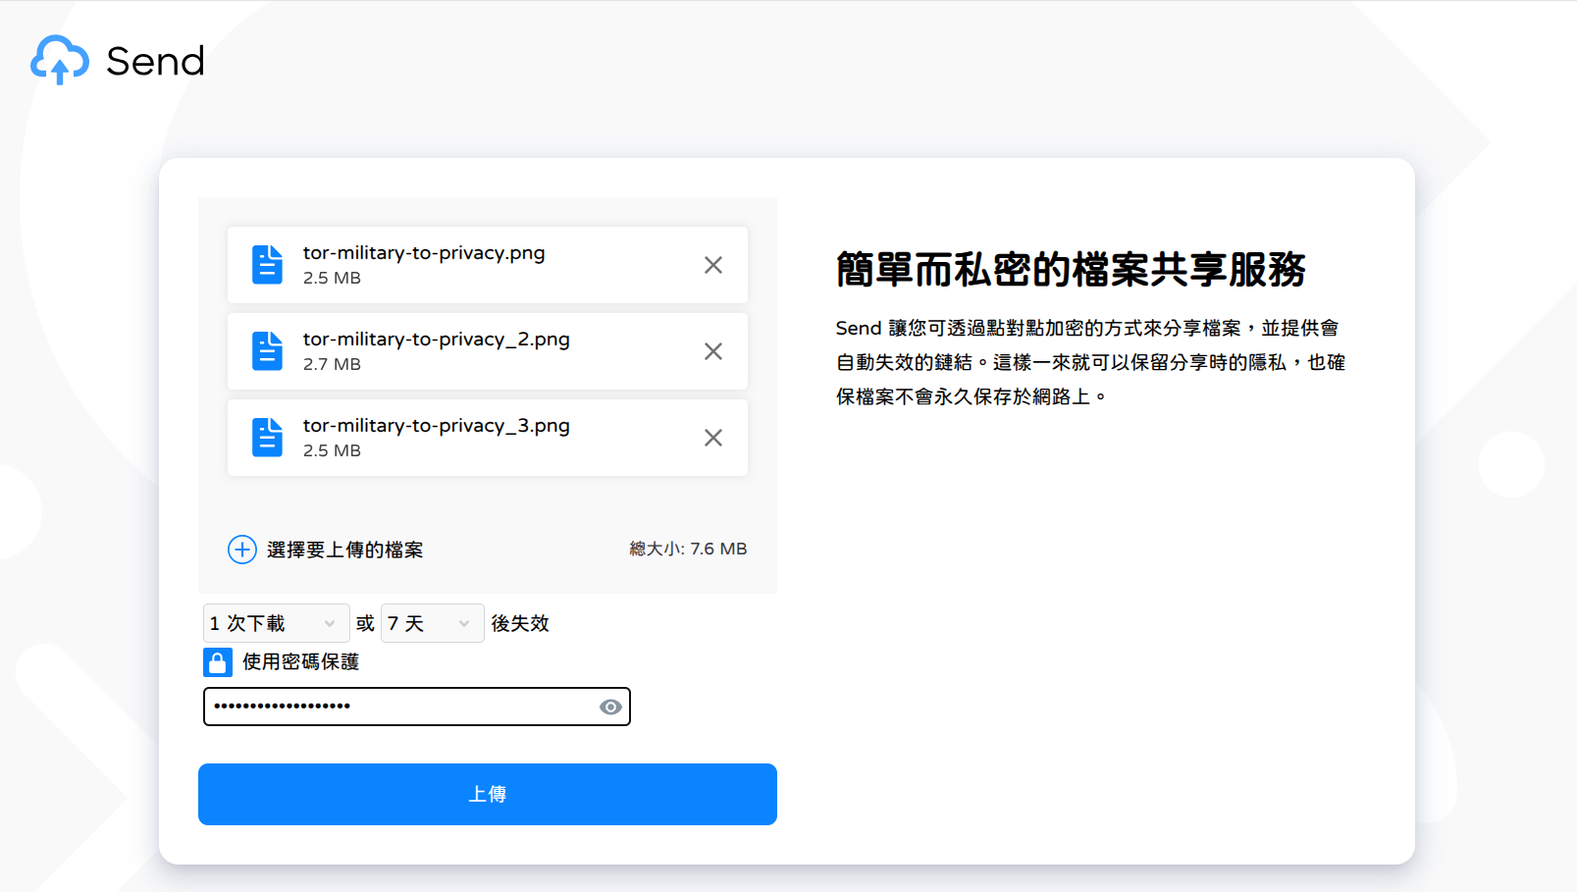Screen dimensions: 1577x892
Task: Remove tor-military-to-privacy_3.png from the upload list
Action: pos(712,437)
